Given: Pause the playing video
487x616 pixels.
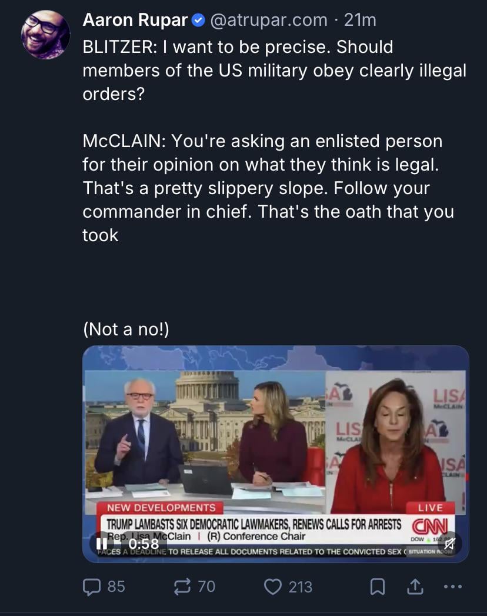Looking at the screenshot, I should (102, 544).
